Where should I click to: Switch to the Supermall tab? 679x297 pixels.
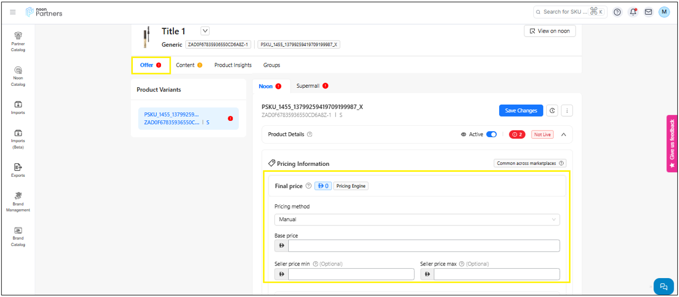pyautogui.click(x=308, y=86)
